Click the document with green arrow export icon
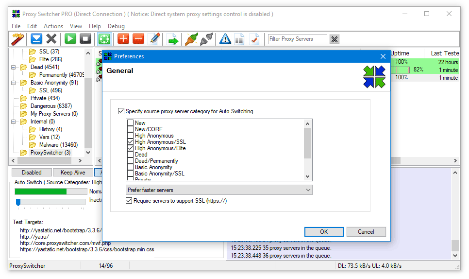Image resolution: width=469 pixels, height=279 pixels. click(172, 39)
